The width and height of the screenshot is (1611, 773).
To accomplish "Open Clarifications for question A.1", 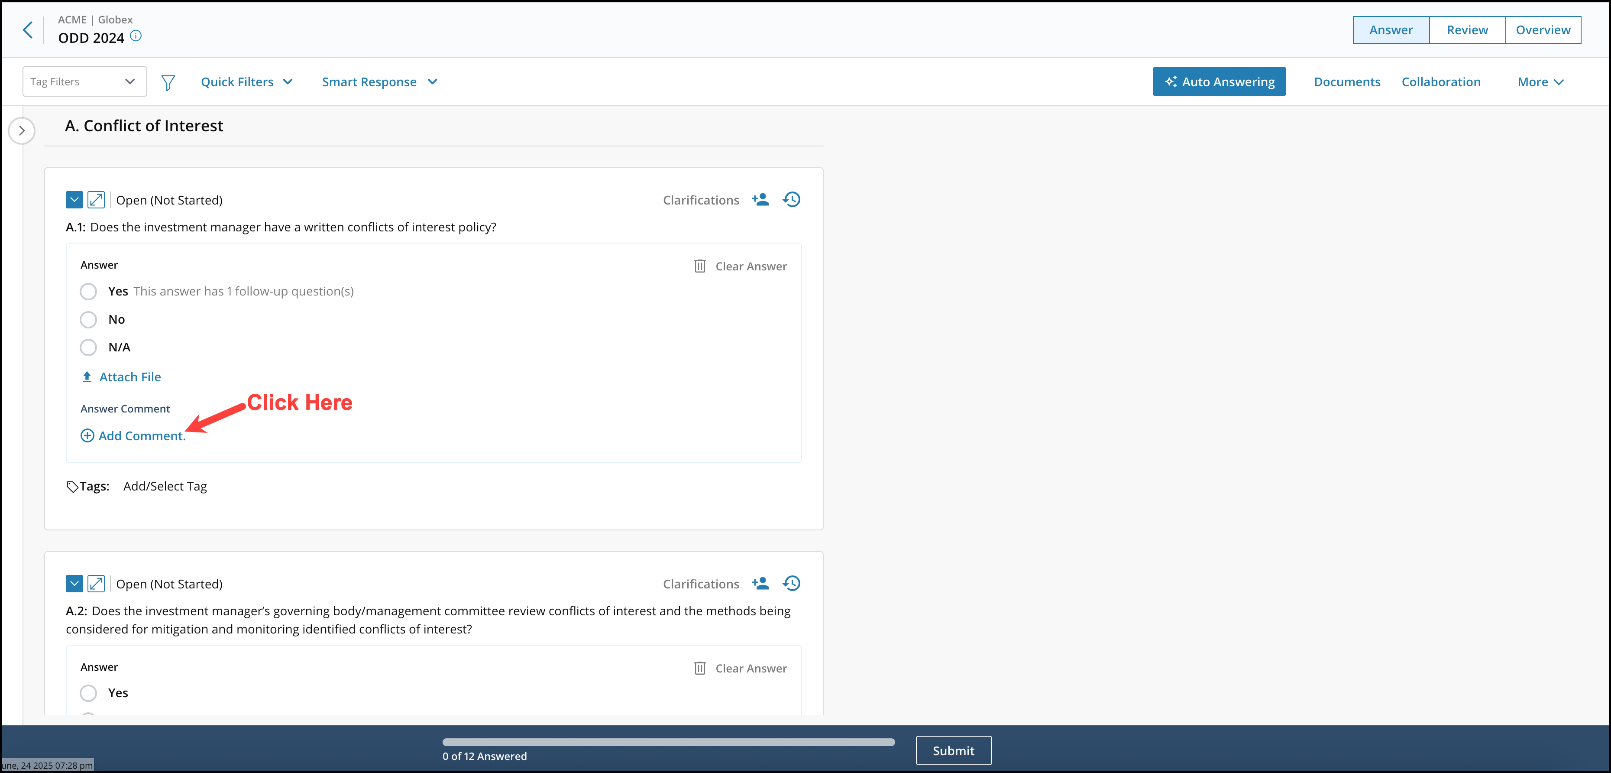I will [700, 200].
